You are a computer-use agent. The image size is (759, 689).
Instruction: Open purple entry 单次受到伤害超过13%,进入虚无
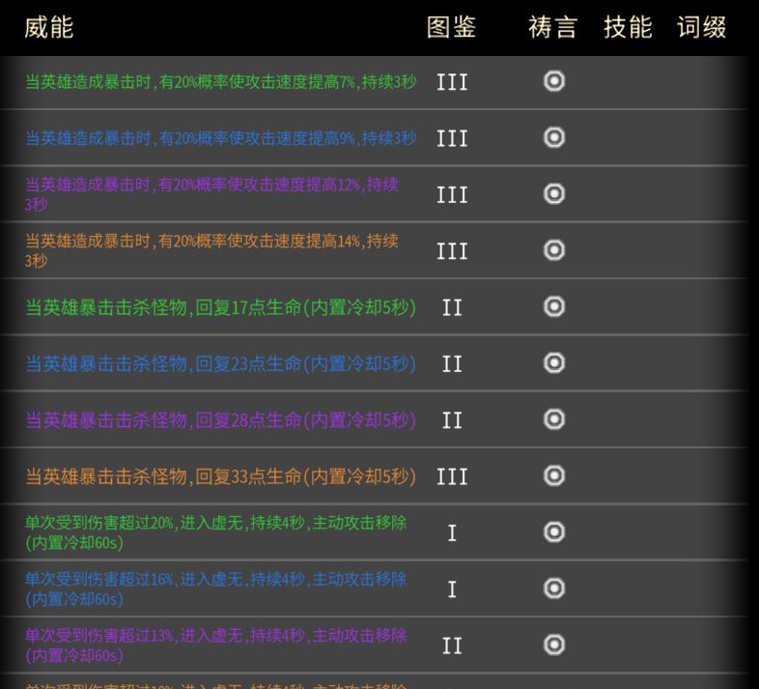point(216,646)
